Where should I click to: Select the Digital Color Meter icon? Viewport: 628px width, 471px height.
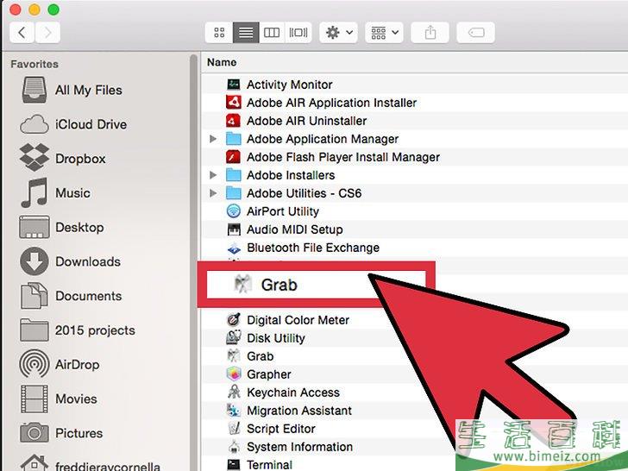234,320
